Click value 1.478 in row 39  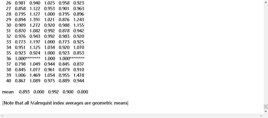tap(79, 75)
